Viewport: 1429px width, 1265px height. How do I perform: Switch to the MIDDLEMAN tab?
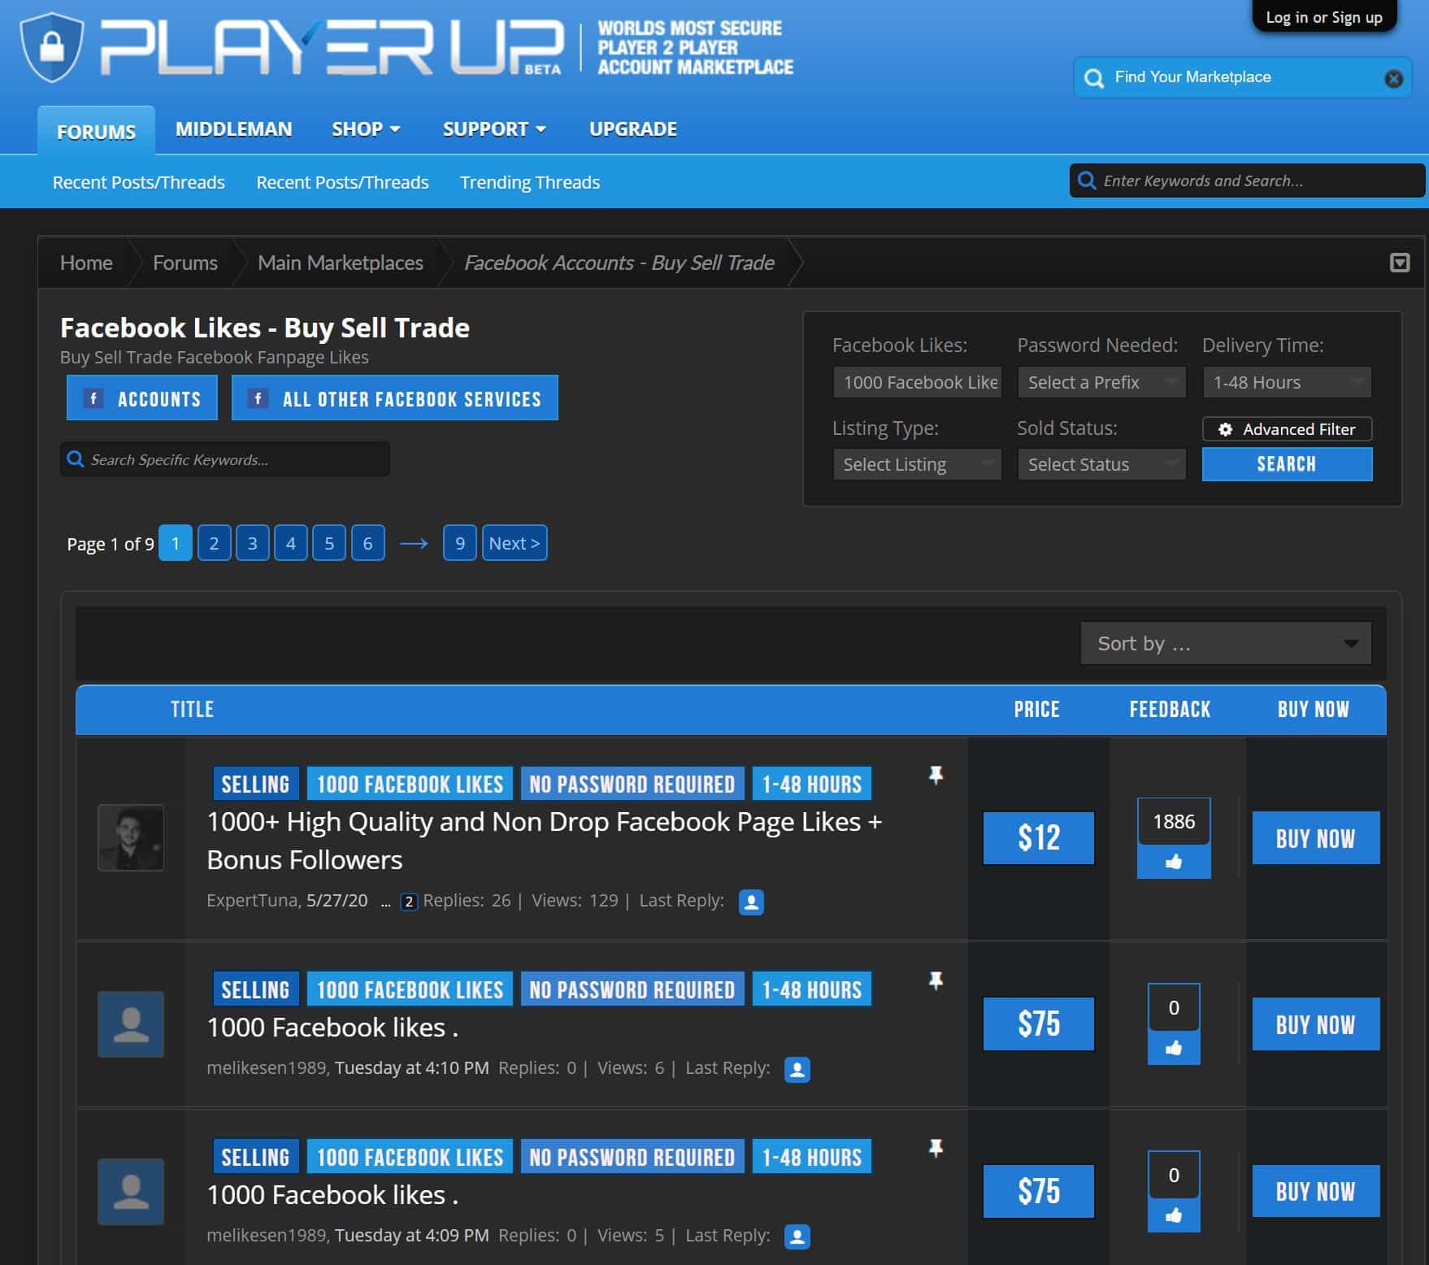(x=233, y=129)
